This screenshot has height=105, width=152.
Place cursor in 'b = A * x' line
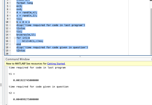pyautogui.click(x=23, y=22)
